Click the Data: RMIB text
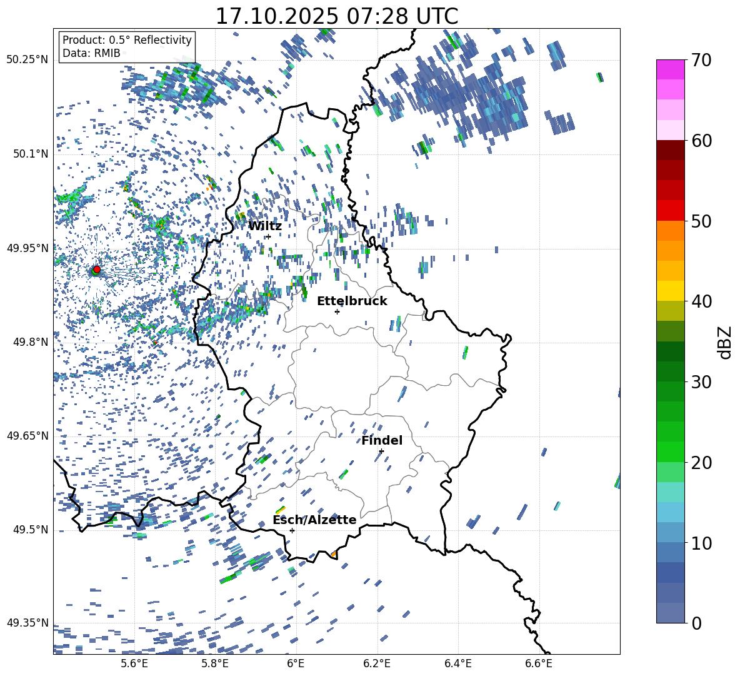The image size is (740, 676). click(91, 54)
